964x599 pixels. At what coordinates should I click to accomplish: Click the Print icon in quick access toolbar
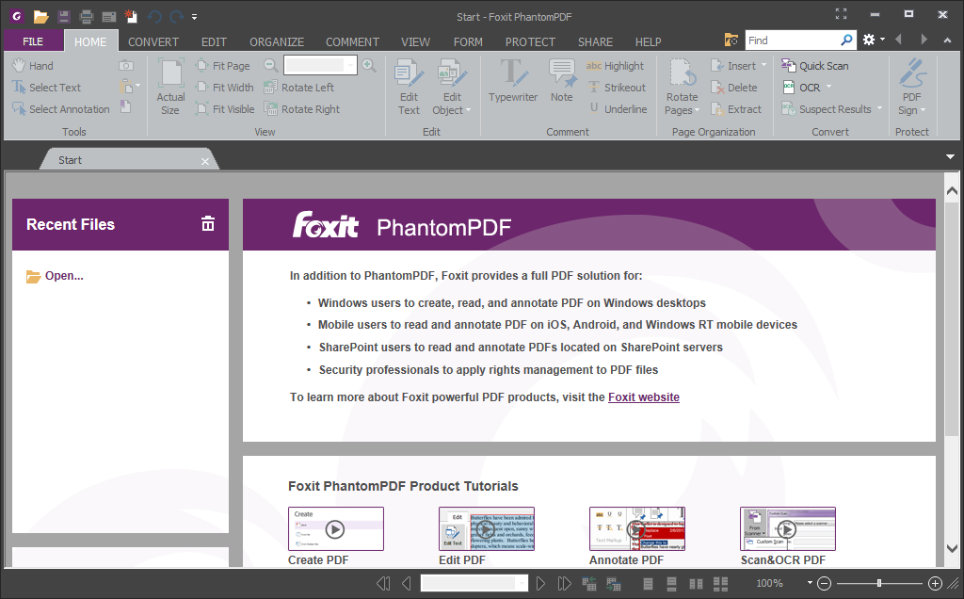[x=86, y=17]
